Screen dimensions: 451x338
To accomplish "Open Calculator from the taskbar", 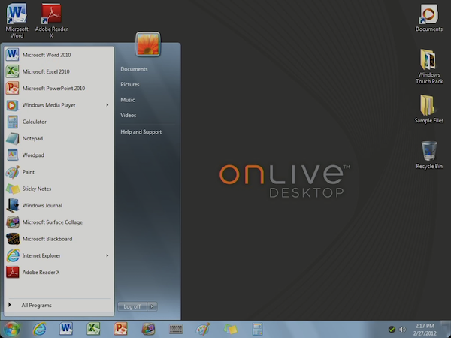I will point(257,330).
